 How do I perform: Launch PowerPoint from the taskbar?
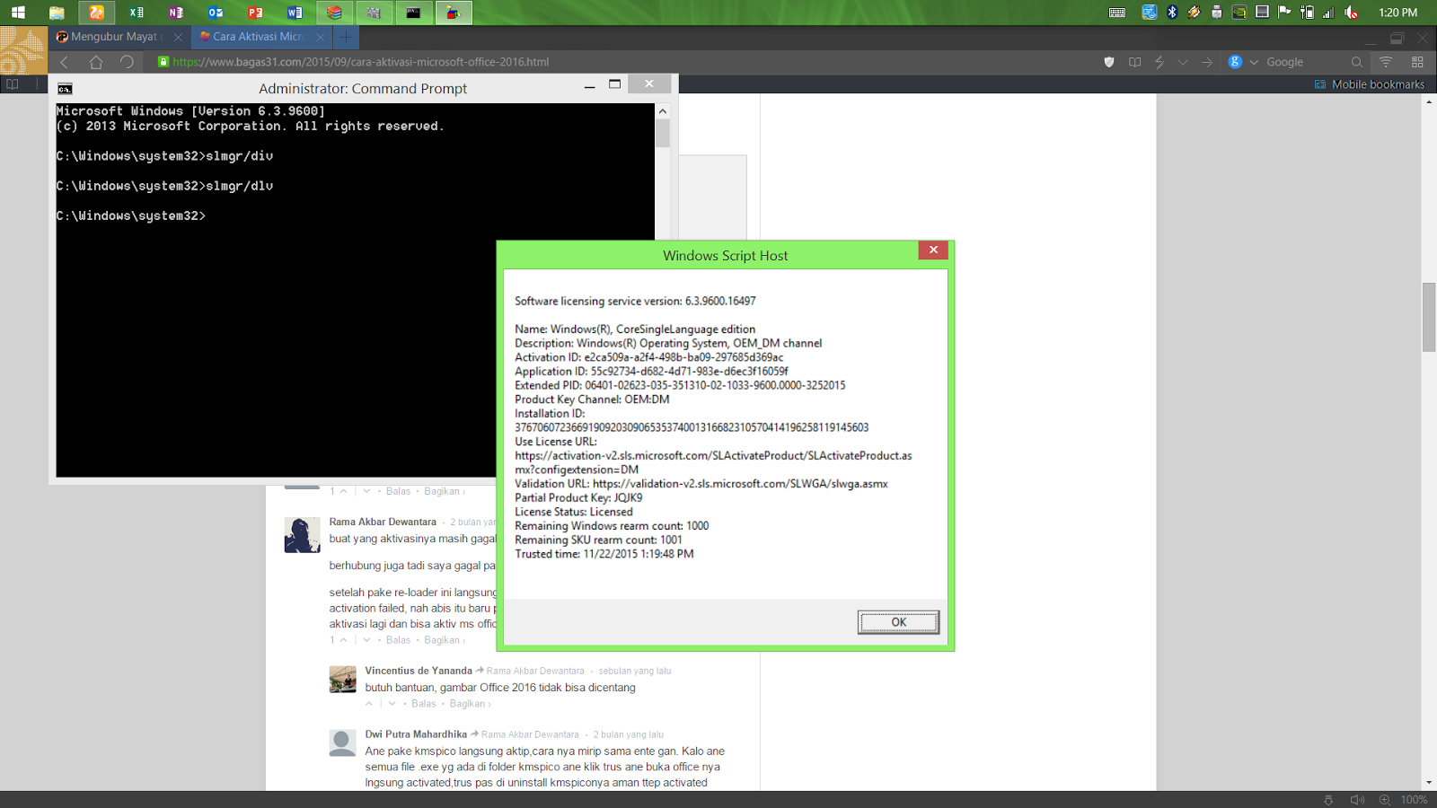coord(255,13)
